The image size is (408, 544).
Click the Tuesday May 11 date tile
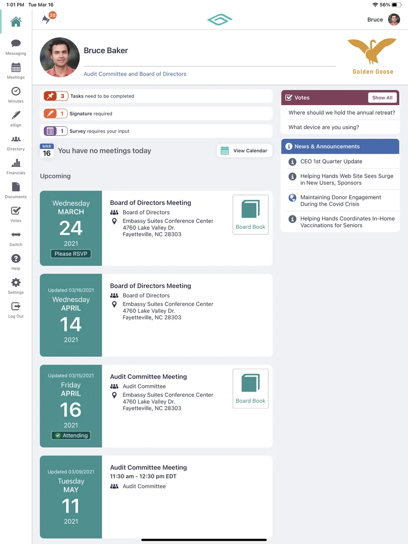71,497
